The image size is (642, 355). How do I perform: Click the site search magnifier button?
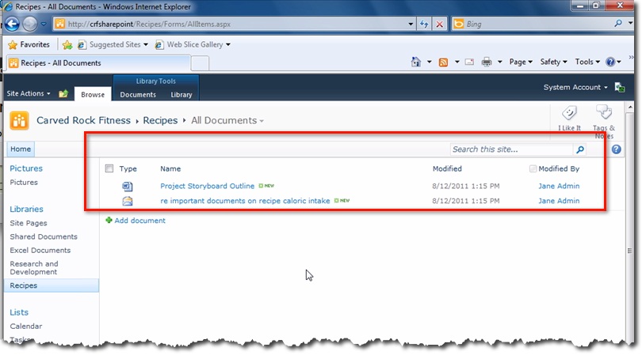[579, 149]
